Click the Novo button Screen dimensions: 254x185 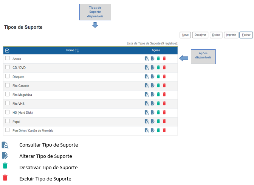185,35
